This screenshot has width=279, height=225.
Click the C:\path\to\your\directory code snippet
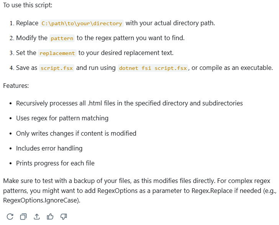(82, 23)
